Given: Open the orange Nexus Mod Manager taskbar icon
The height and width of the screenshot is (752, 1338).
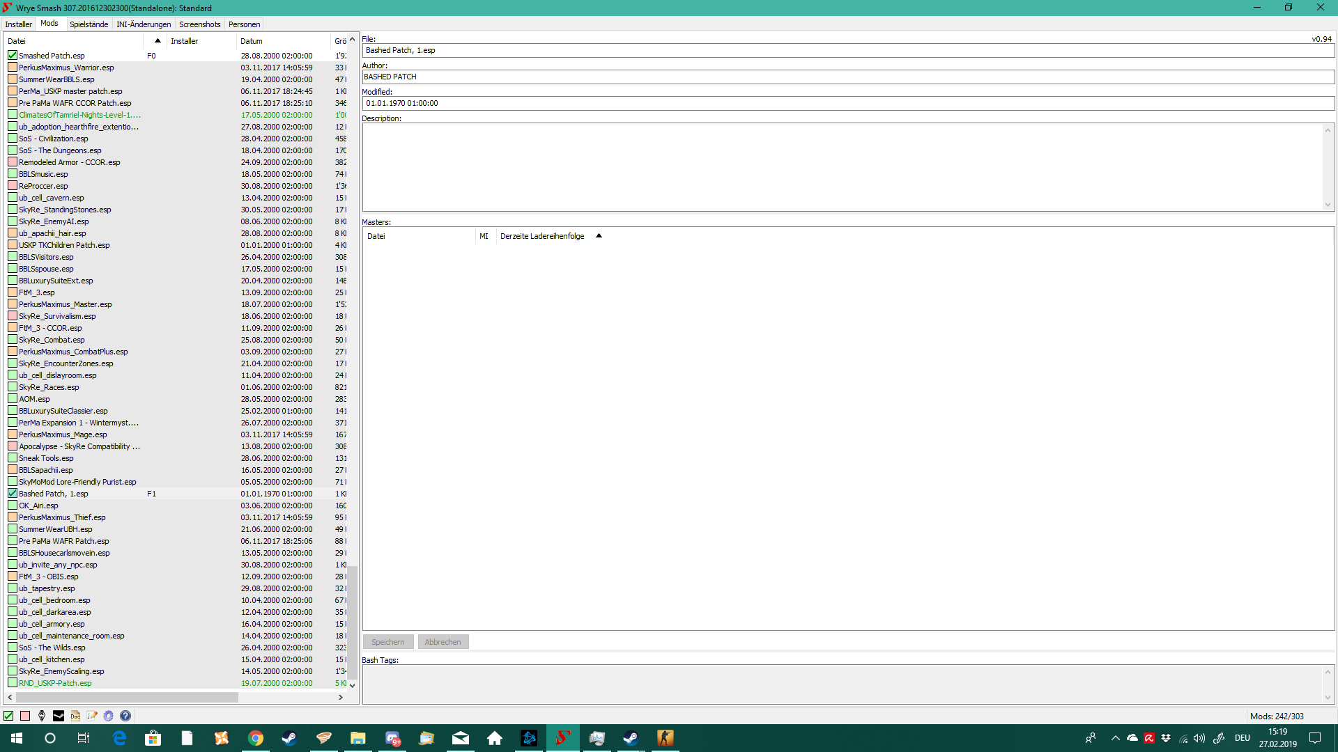Looking at the screenshot, I should click(222, 738).
